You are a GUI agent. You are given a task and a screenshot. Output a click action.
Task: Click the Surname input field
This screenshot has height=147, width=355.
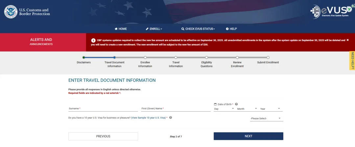(x=103, y=109)
